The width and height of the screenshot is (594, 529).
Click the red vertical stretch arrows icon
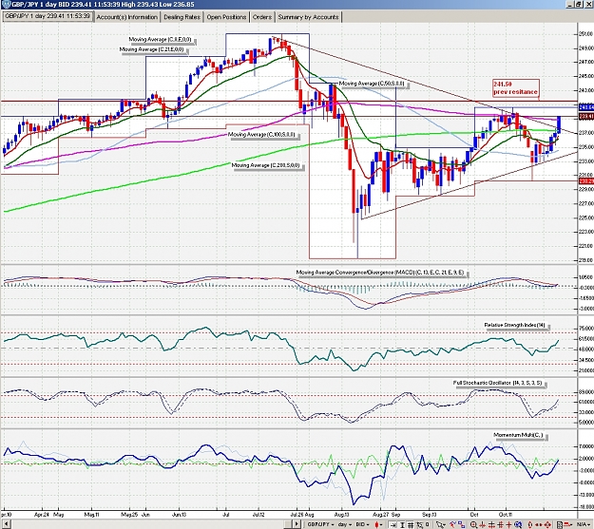click(530, 525)
